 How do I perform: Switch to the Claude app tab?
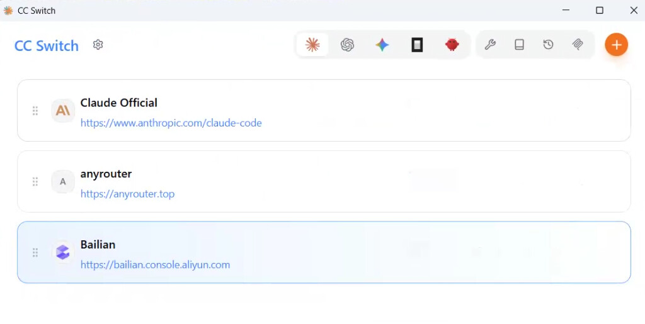click(x=312, y=44)
